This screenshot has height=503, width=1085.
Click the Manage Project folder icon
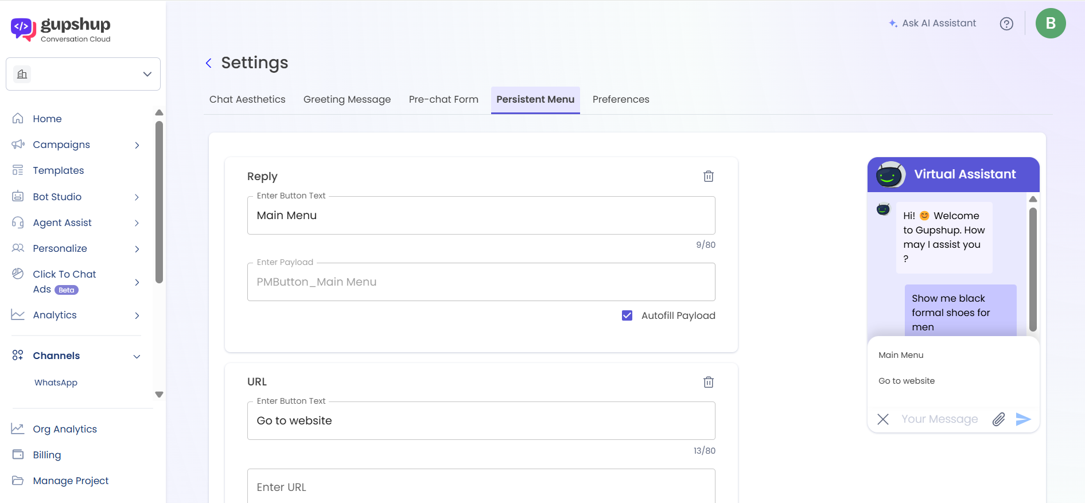pos(18,480)
